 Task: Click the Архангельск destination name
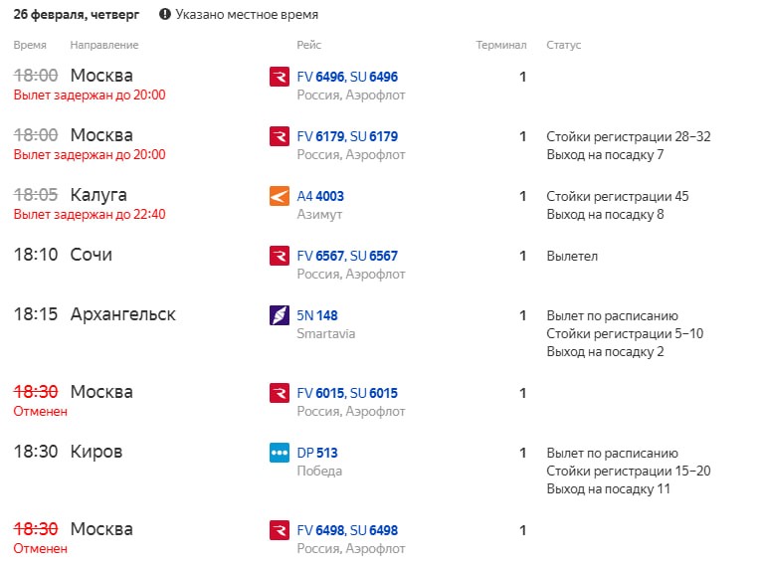coord(123,314)
